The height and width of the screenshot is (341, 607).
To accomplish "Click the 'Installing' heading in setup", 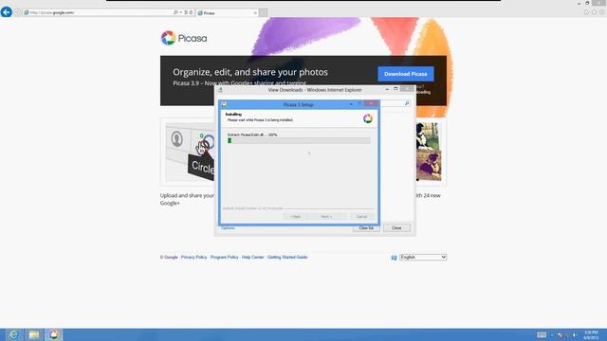I will point(233,115).
